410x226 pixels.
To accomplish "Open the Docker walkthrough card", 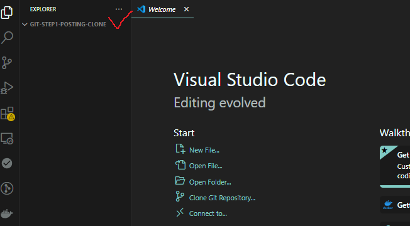I will click(x=395, y=205).
